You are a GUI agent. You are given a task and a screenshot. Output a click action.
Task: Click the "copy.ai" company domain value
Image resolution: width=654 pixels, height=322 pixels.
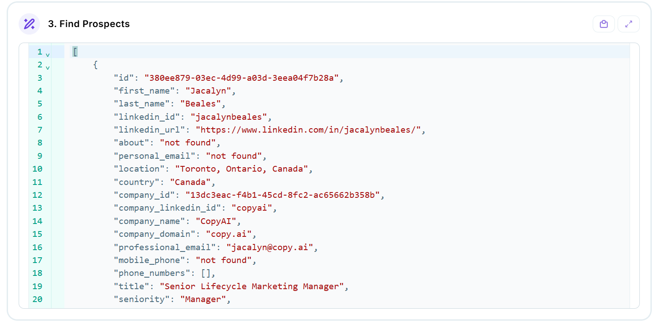(228, 234)
